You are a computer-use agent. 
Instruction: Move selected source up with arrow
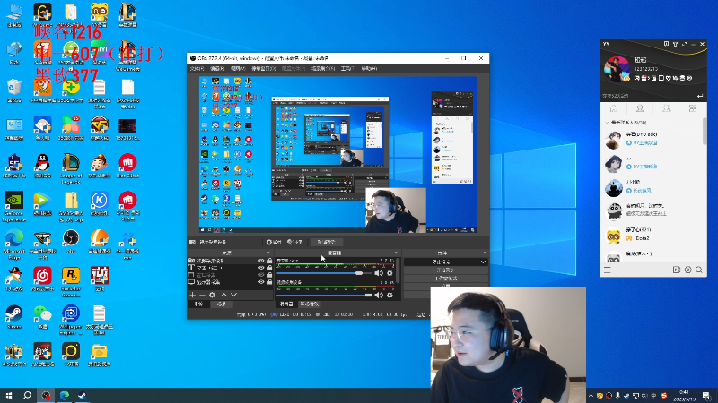coord(223,296)
